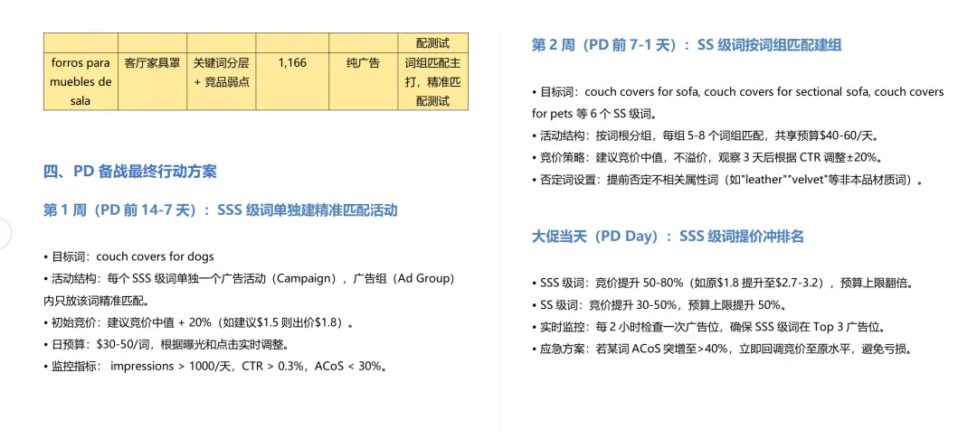The image size is (977, 447).
Task: Click the 第 2 周 SS 级词 heading
Action: (688, 45)
